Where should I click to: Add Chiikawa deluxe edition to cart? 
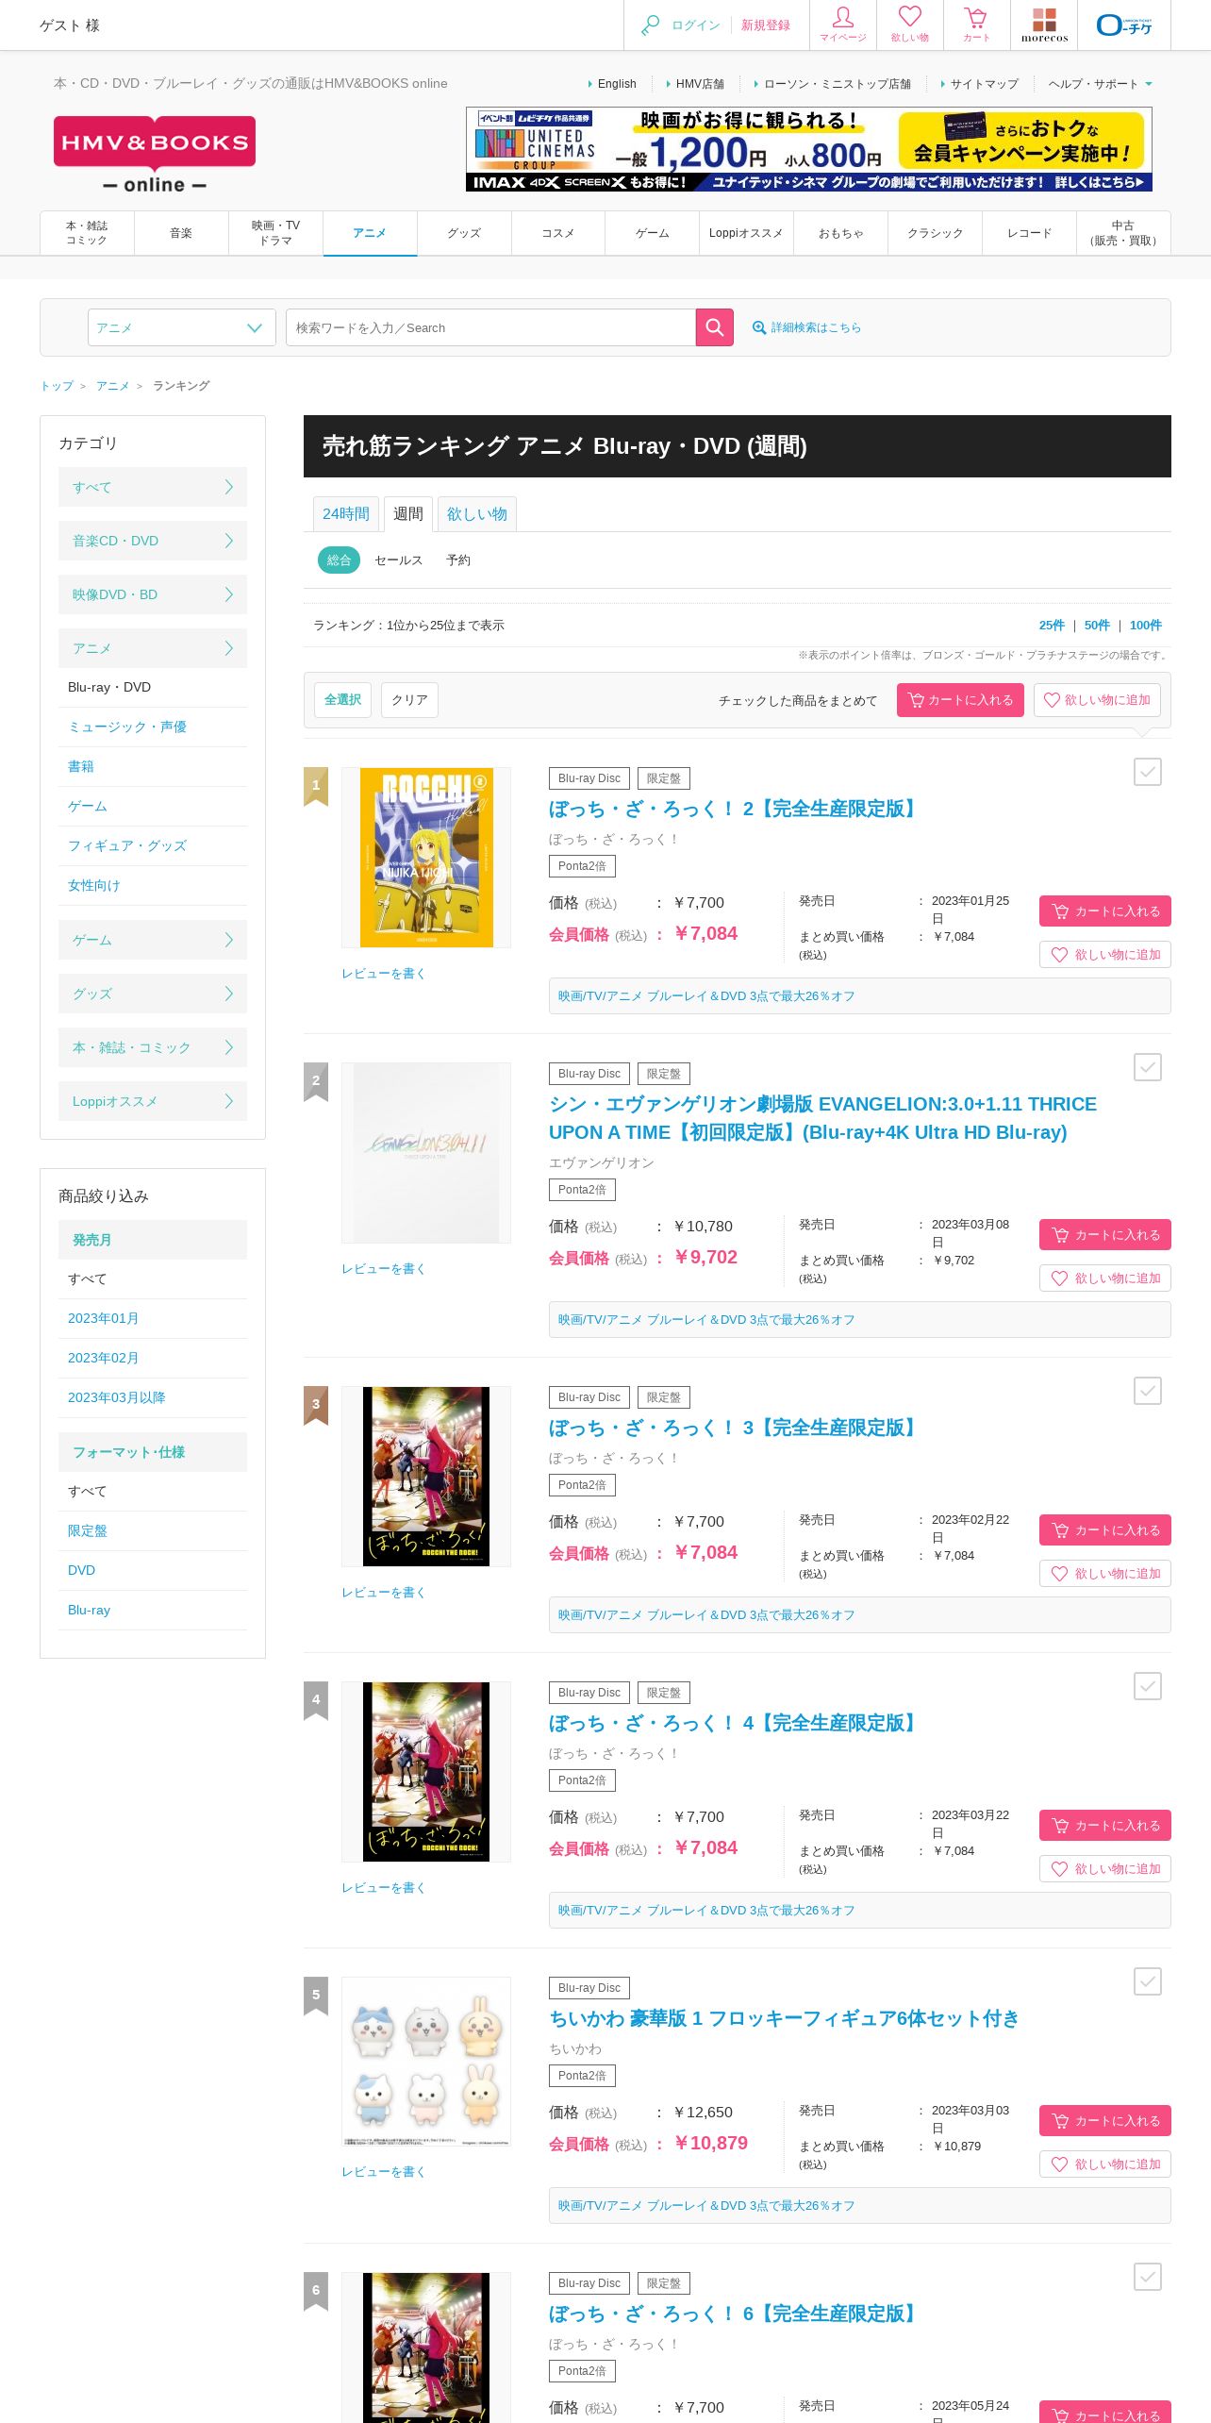point(1105,2121)
